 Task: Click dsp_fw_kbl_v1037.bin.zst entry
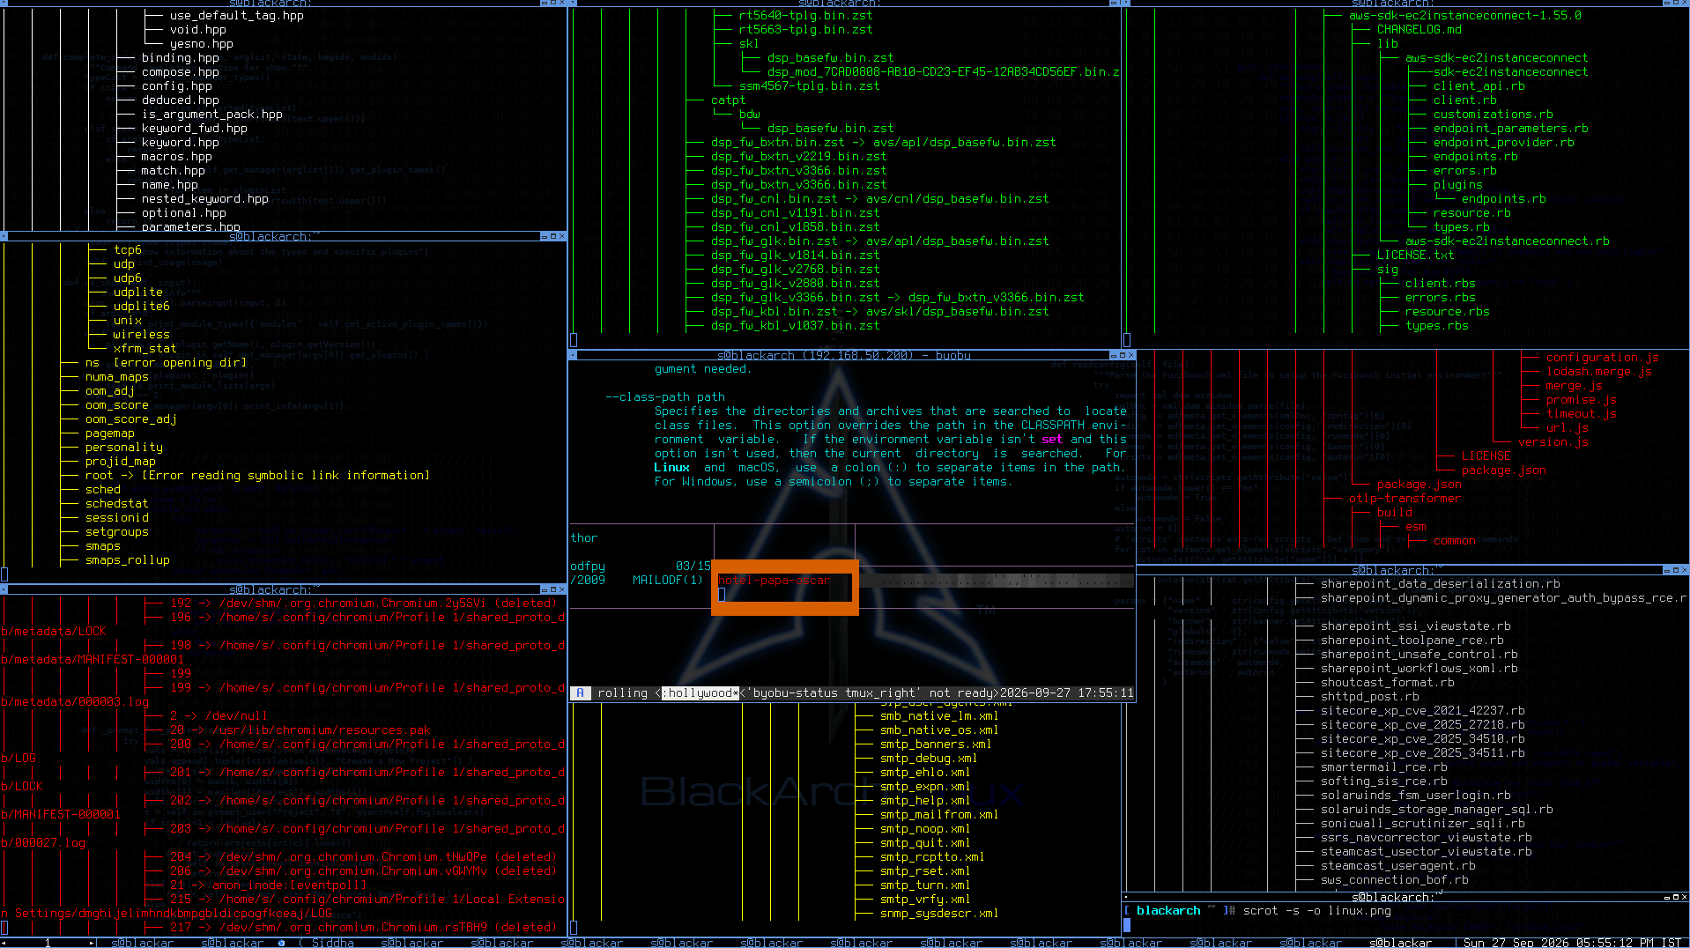point(795,326)
